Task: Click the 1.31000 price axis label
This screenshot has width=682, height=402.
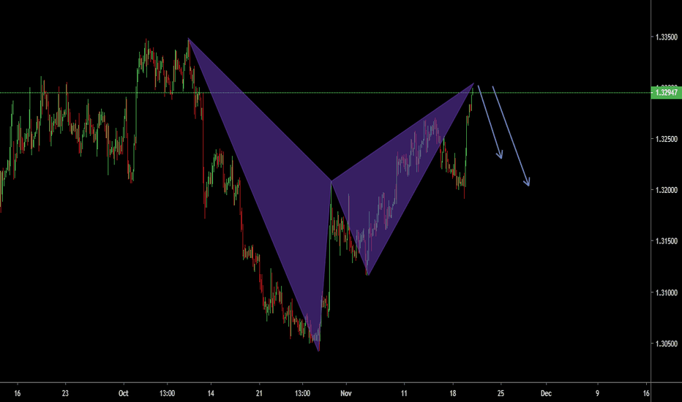Action: (666, 293)
